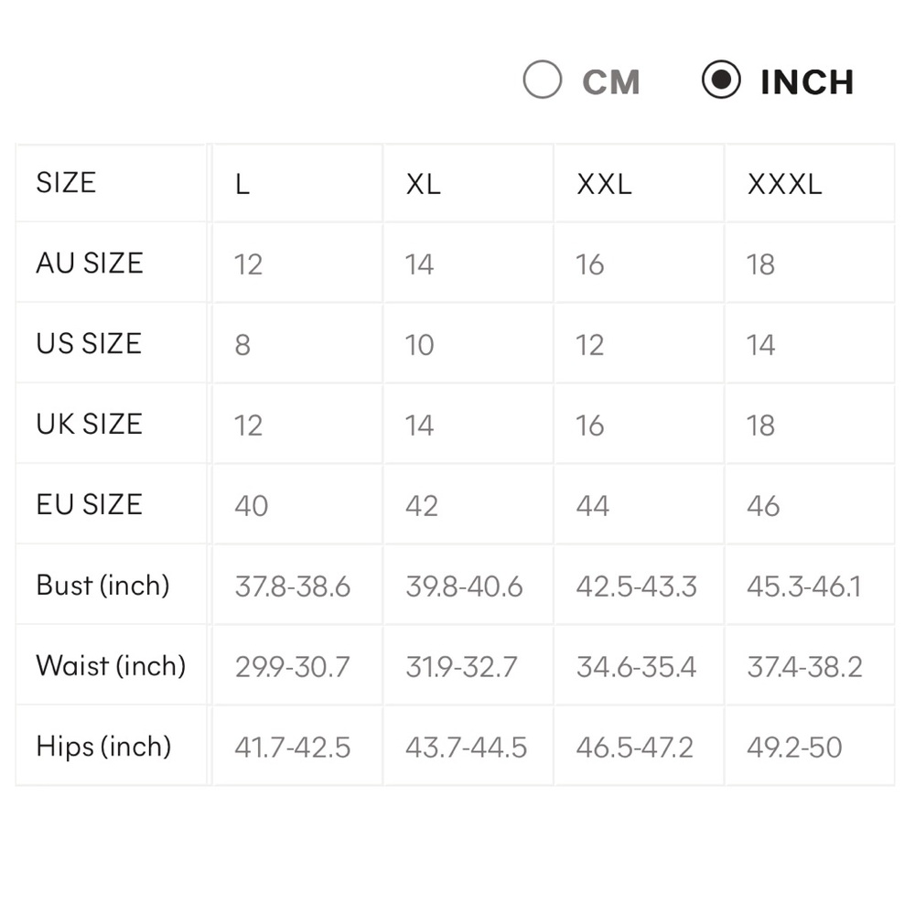This screenshot has width=915, height=915.
Task: Click the US SIZE row label
Action: point(89,343)
